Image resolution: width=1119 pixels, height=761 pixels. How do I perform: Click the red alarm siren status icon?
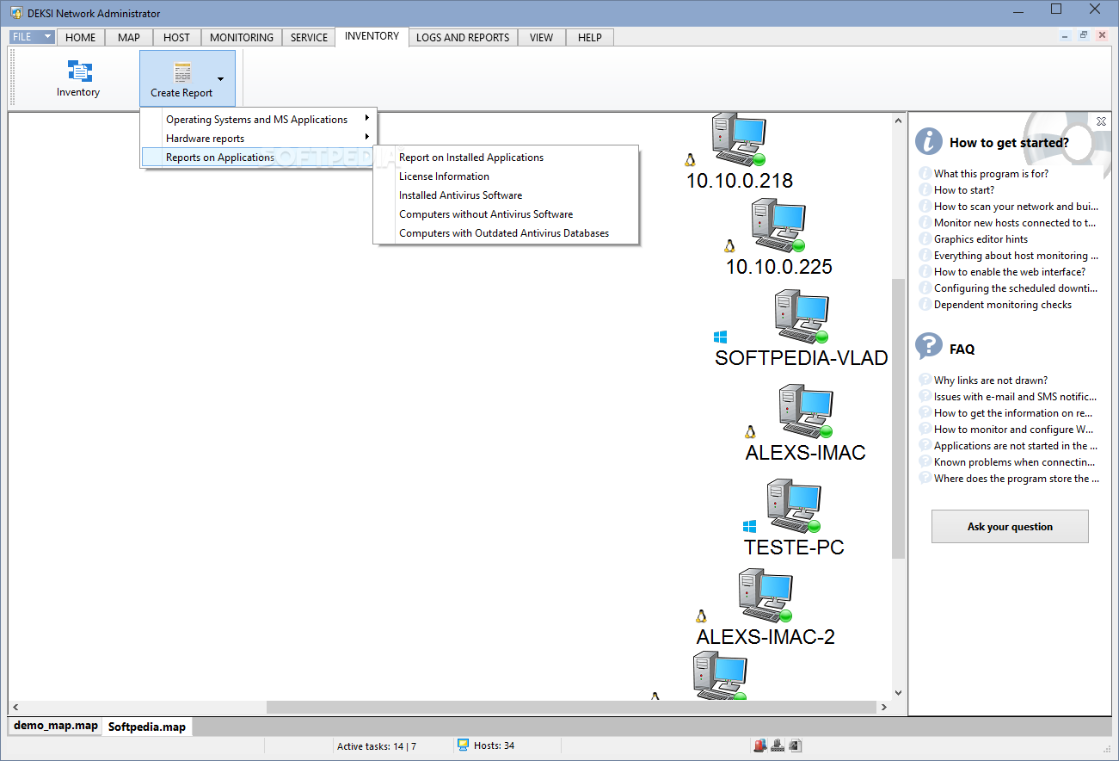(x=759, y=746)
